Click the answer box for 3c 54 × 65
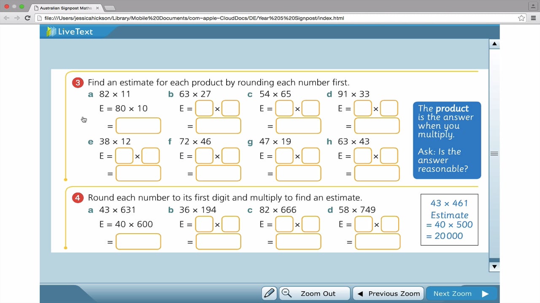This screenshot has width=540, height=303. coord(298,126)
